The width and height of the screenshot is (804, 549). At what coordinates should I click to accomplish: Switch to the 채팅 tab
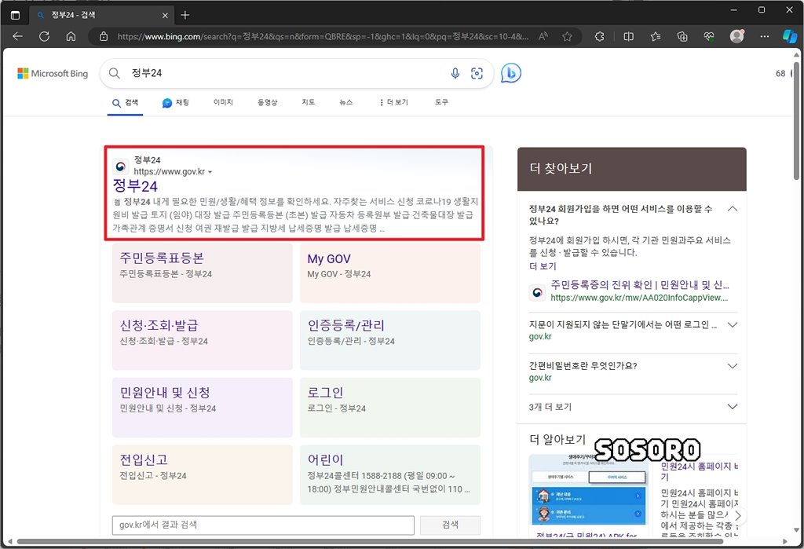point(176,103)
